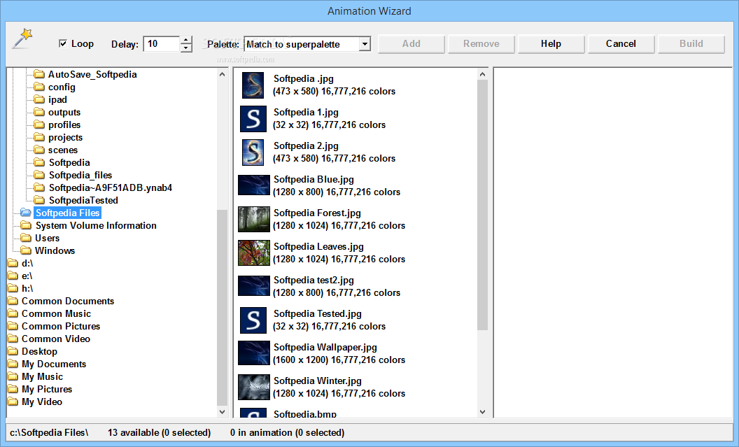
Task: Select the My Documents folder icon
Action: pos(13,364)
